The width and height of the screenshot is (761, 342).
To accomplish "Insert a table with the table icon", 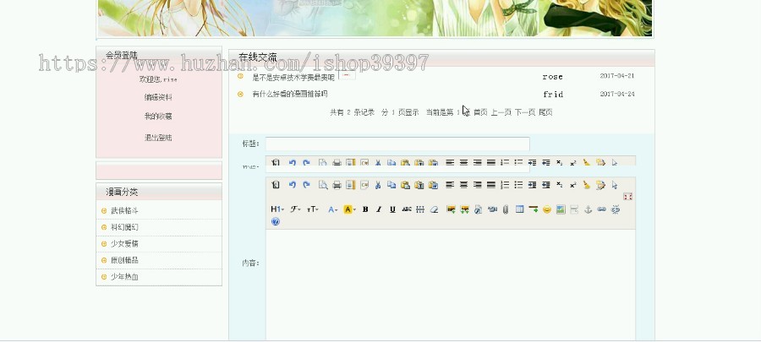I will click(519, 209).
